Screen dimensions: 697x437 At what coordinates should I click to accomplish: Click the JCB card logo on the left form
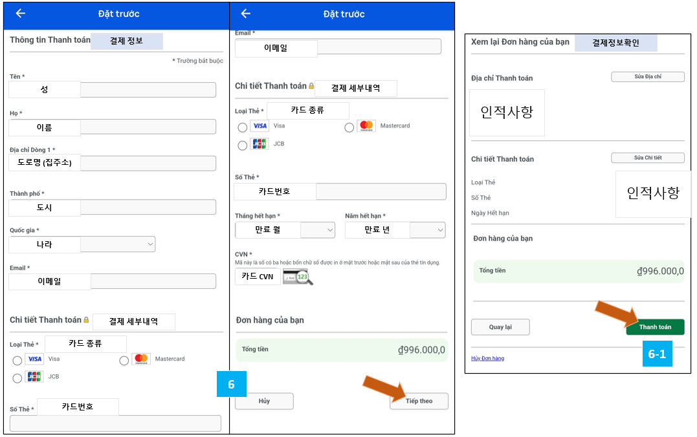pyautogui.click(x=34, y=377)
